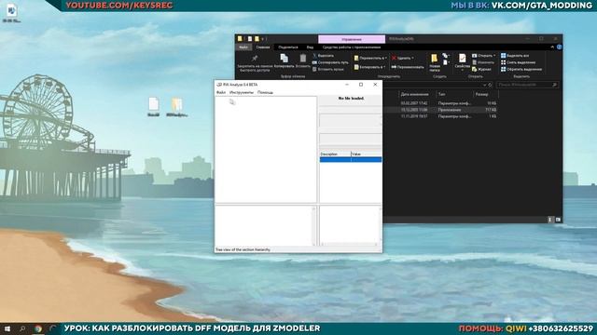The image size is (597, 335).
Task: Sort by the Размер column header
Action: pos(481,94)
